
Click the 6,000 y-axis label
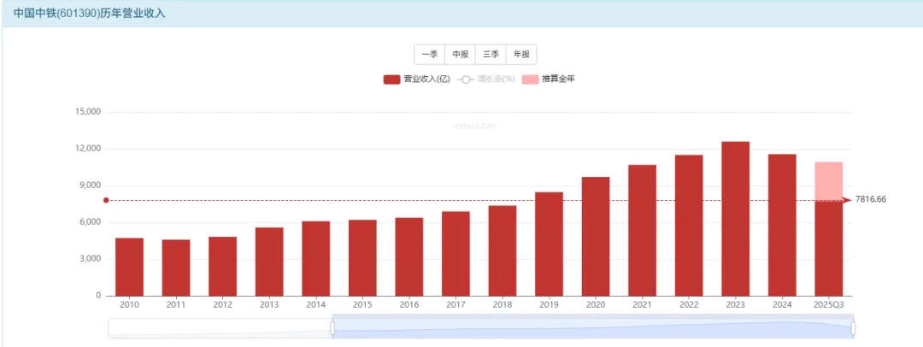tap(90, 222)
